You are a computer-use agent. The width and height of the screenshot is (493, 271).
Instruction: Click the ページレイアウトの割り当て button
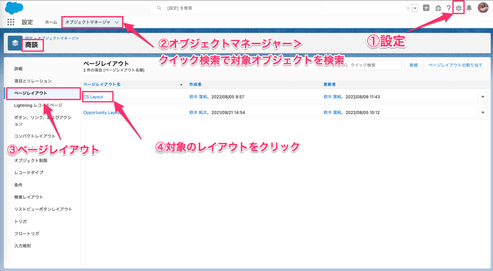point(455,65)
